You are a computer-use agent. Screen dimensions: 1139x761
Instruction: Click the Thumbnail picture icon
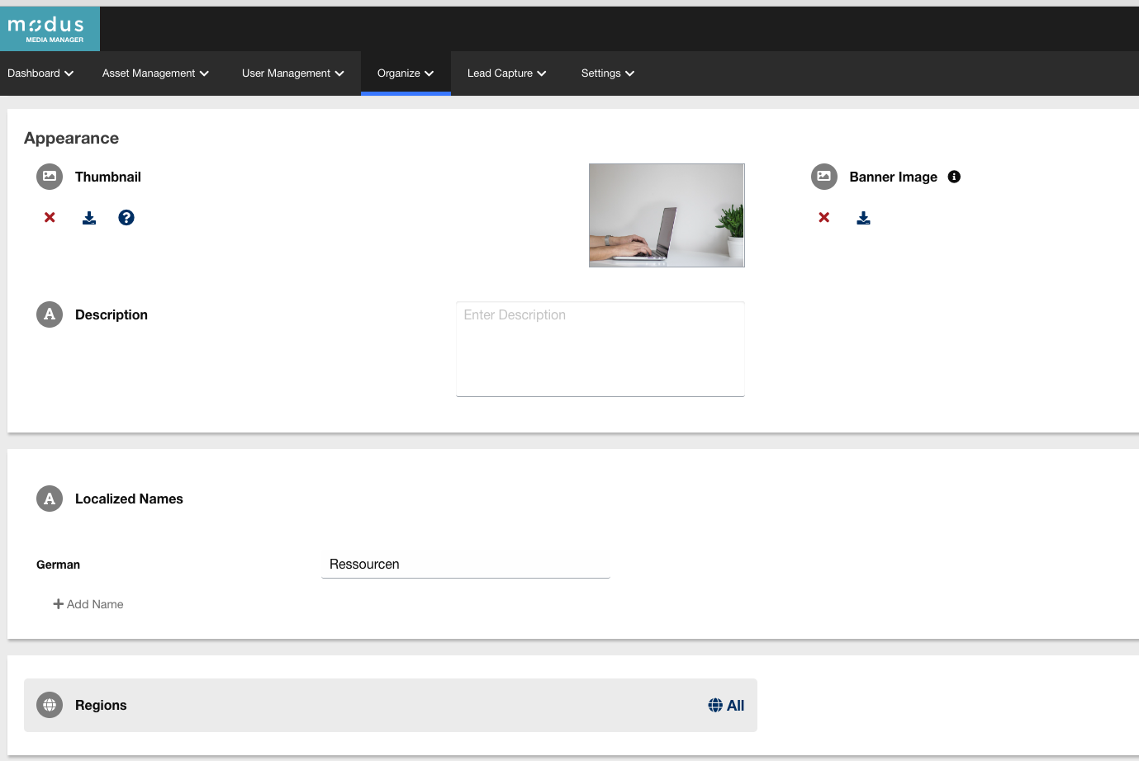coord(50,177)
